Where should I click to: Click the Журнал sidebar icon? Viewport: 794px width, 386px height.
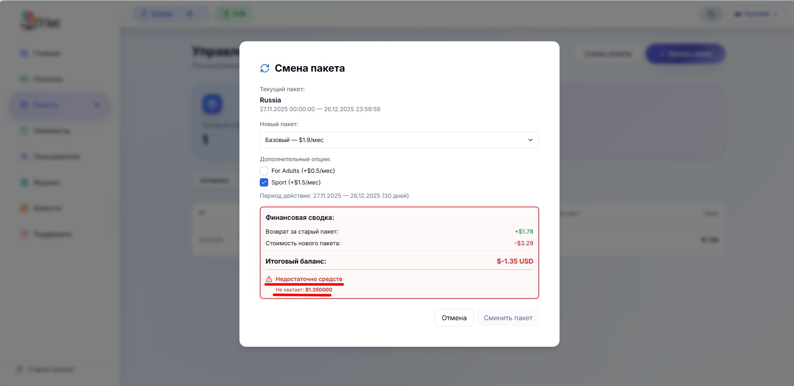[24, 182]
